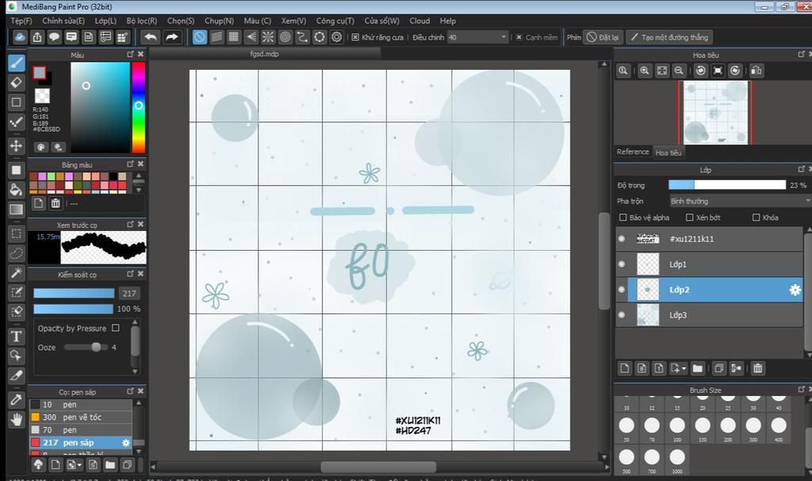Delete layer with trash icon

(757, 368)
